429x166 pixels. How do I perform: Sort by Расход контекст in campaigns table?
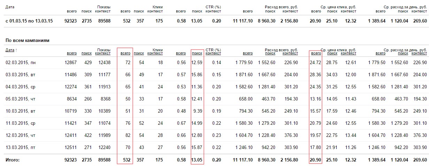coord(290,53)
